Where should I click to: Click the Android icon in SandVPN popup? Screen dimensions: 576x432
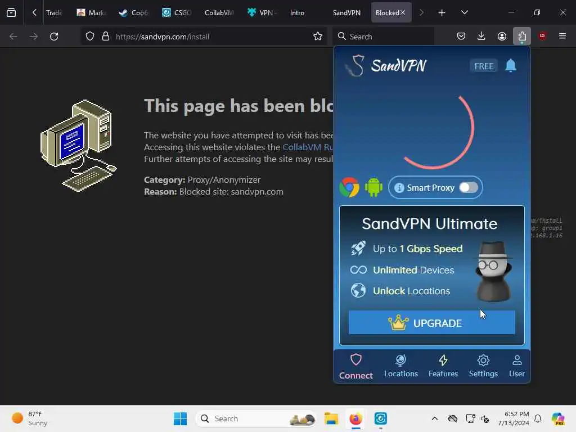(373, 187)
